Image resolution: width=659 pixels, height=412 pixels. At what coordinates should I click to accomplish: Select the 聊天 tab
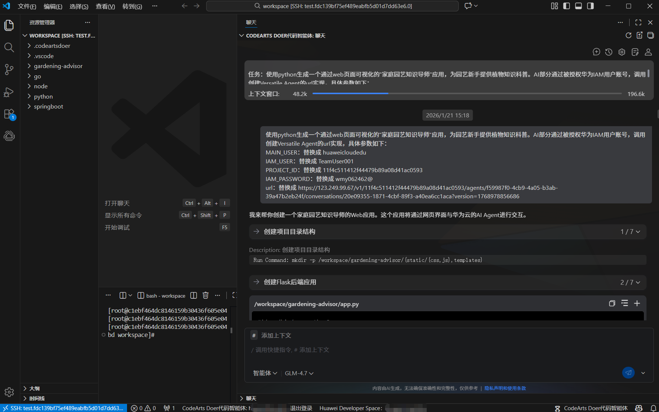coord(251,22)
